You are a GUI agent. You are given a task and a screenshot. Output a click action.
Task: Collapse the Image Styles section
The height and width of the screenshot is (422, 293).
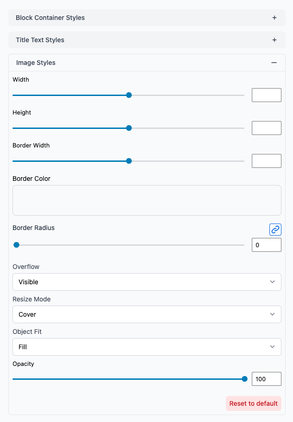[x=274, y=62]
